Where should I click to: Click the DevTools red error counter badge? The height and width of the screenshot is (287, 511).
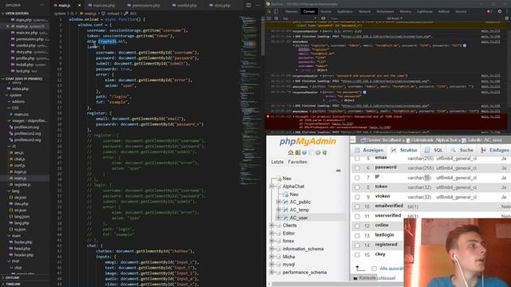[x=489, y=11]
